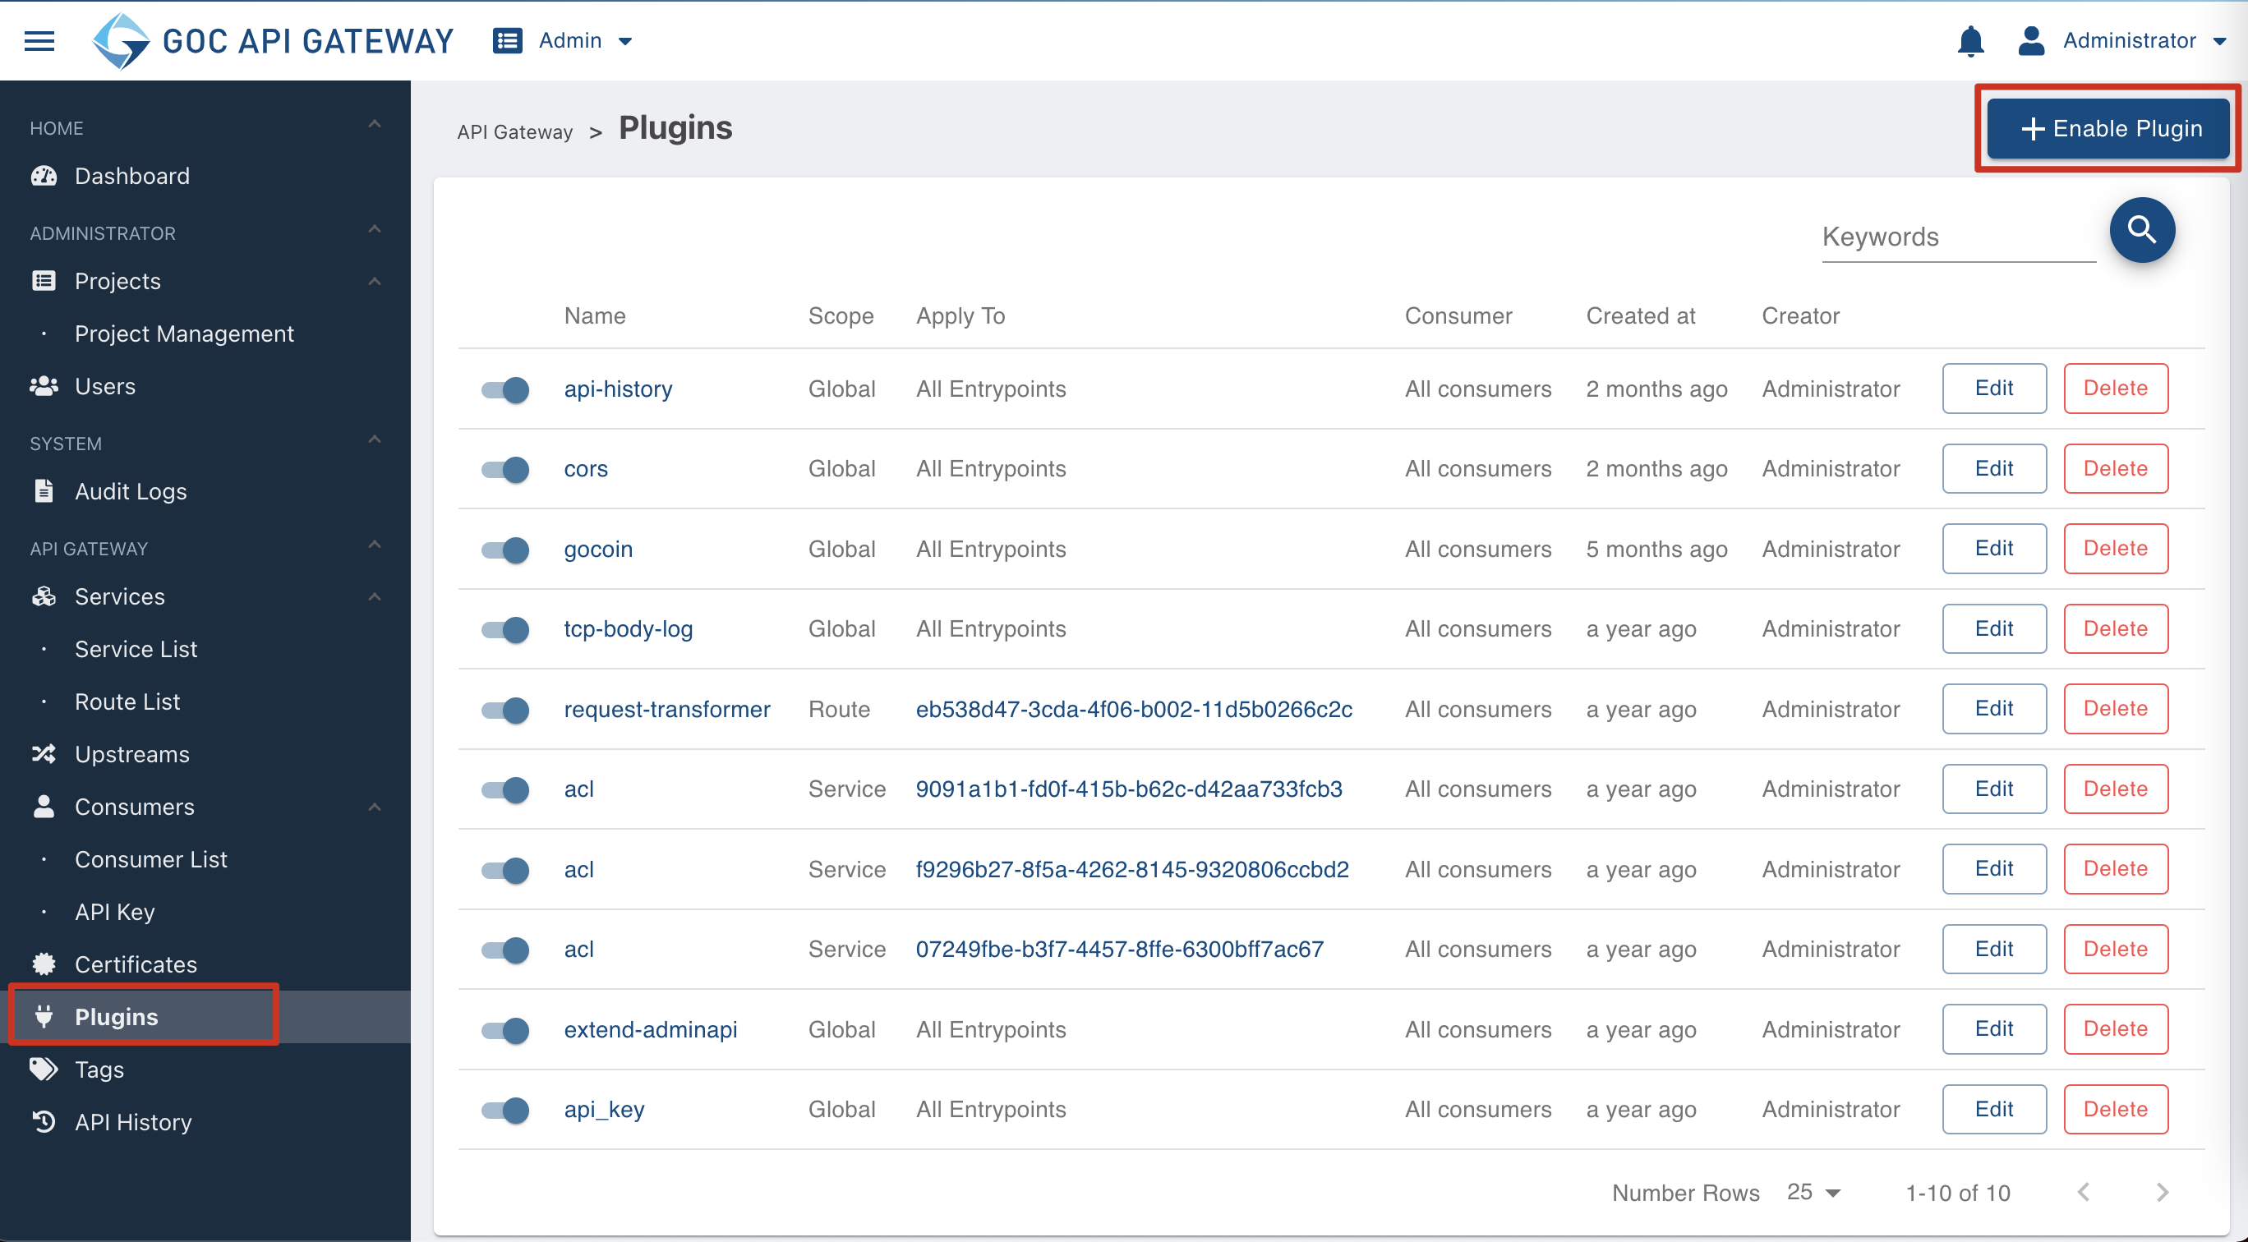The image size is (2248, 1242).
Task: Click the search magnifier button
Action: click(2141, 230)
